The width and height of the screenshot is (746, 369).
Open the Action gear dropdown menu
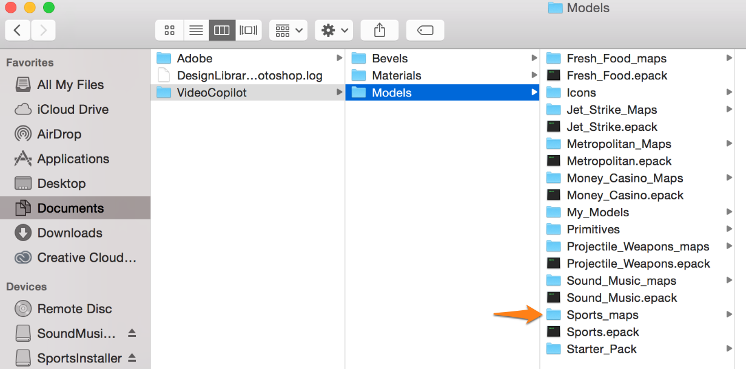tap(334, 30)
